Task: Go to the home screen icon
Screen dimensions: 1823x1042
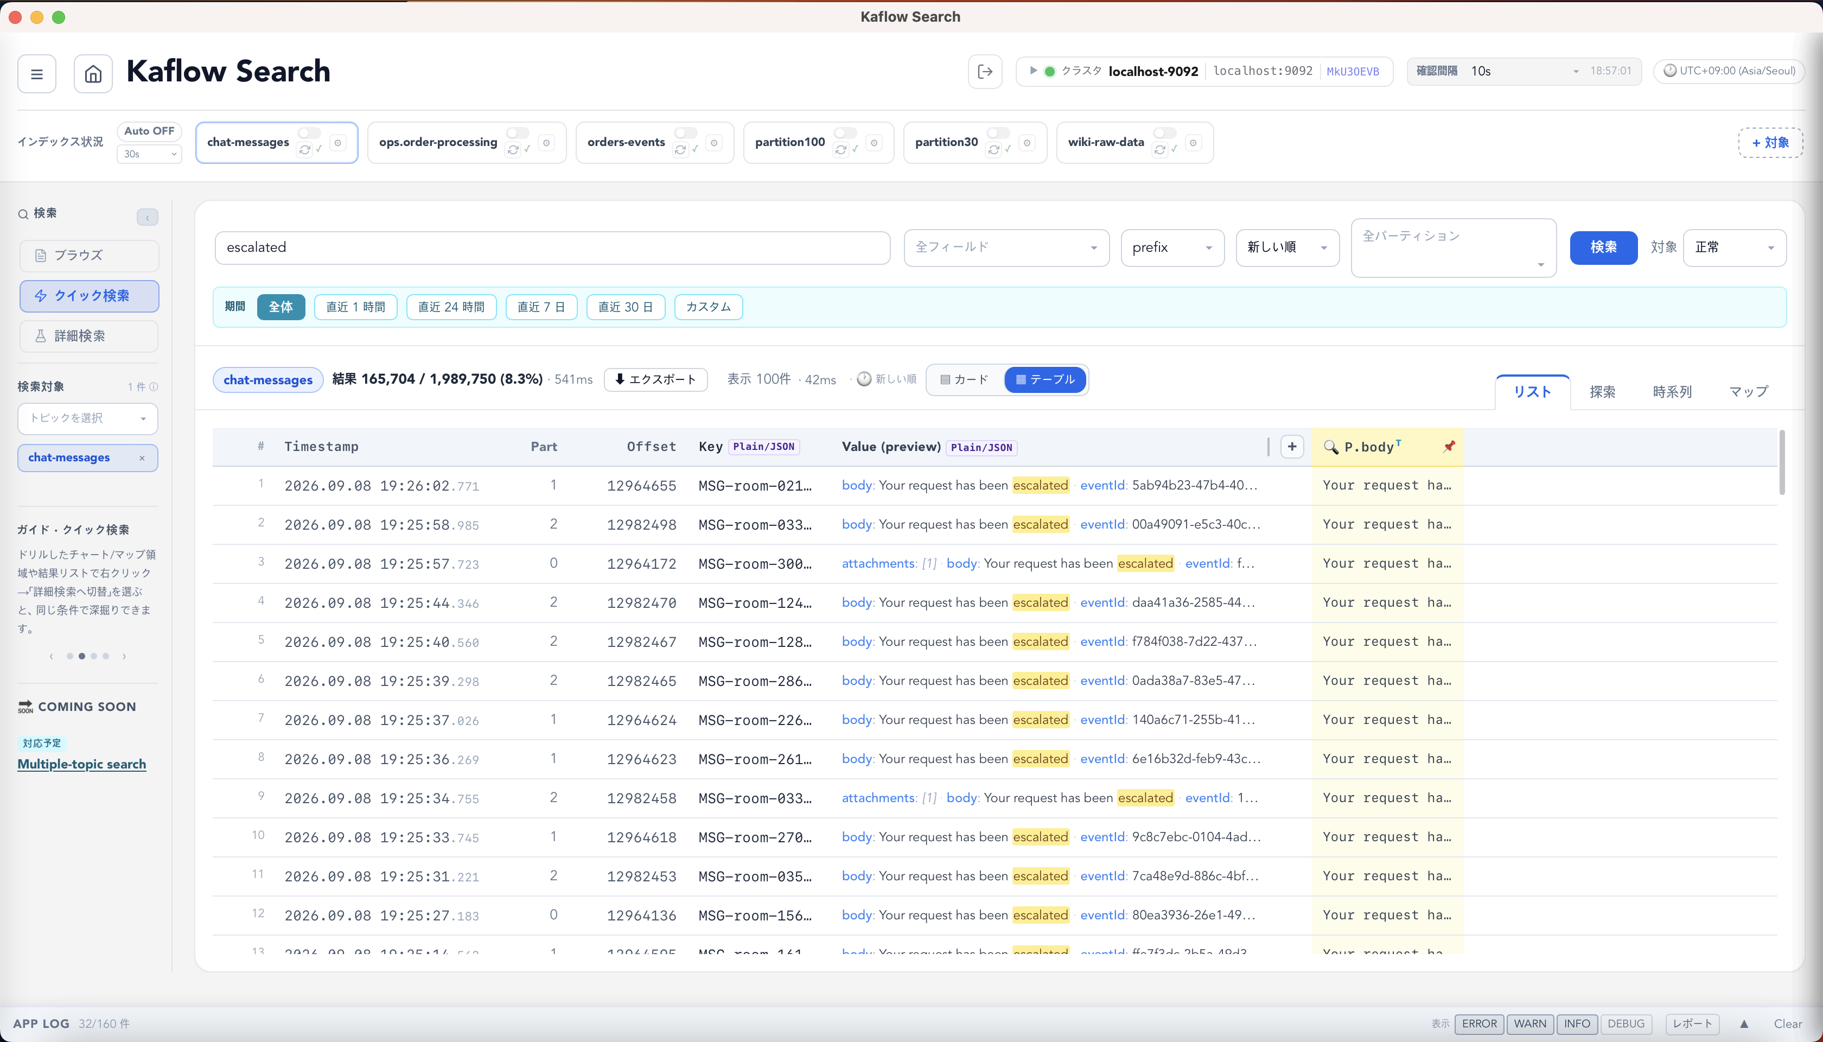Action: coord(93,74)
